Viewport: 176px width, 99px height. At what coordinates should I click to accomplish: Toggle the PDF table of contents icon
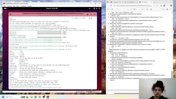point(108,9)
